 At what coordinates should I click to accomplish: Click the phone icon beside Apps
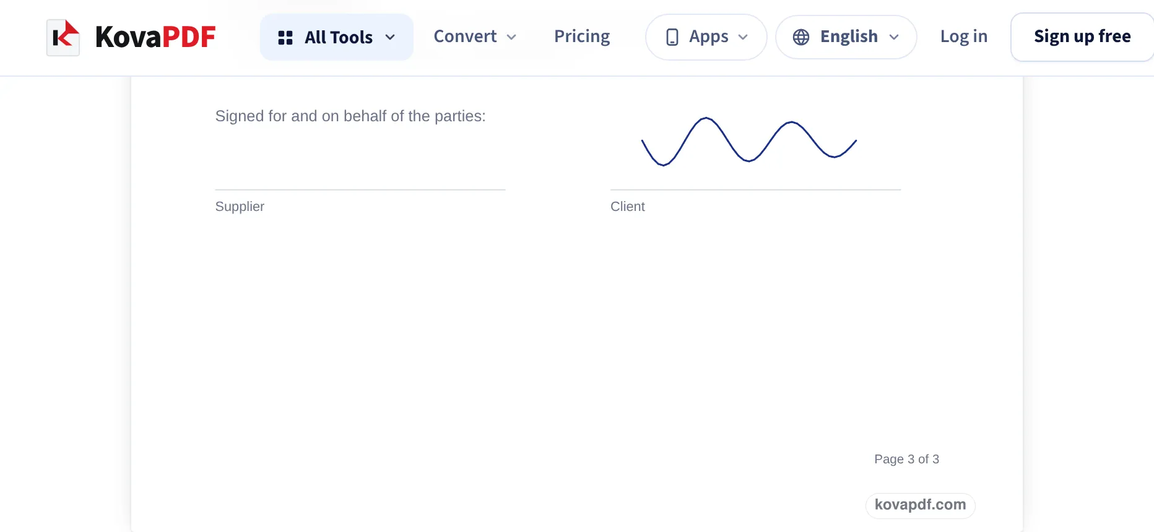pos(672,37)
